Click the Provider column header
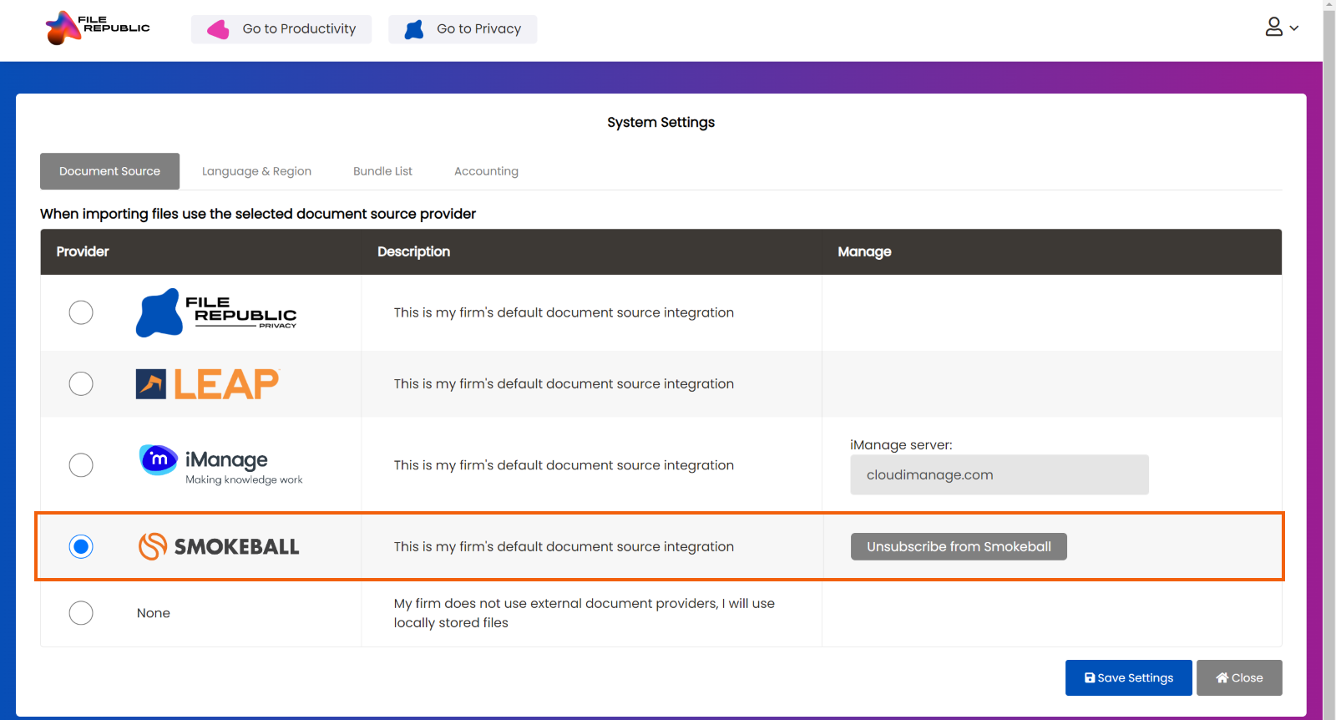The image size is (1336, 720). pyautogui.click(x=83, y=251)
